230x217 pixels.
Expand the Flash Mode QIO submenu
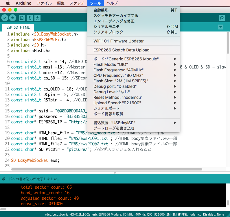tap(134, 64)
